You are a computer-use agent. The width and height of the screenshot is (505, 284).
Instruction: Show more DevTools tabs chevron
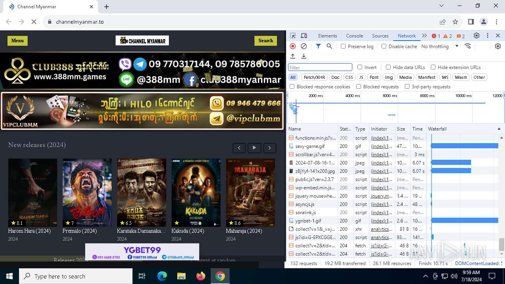(x=425, y=35)
